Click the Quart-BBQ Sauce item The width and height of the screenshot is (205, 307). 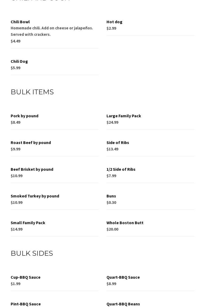123,277
